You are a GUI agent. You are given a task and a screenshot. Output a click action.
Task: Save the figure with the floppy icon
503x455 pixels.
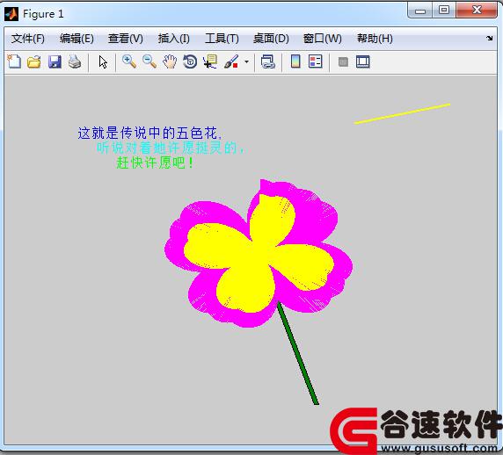[x=55, y=61]
